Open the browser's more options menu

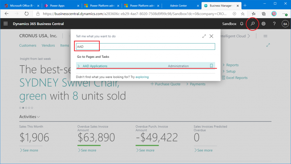285,14
